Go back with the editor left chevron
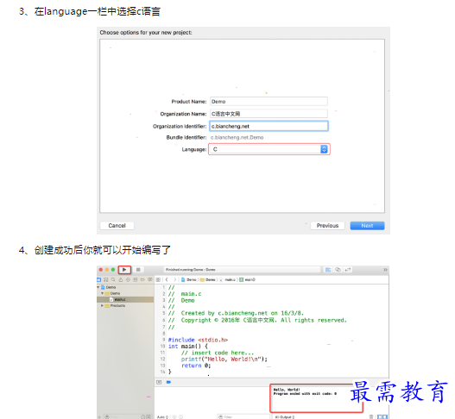The image size is (455, 419). [x=167, y=279]
